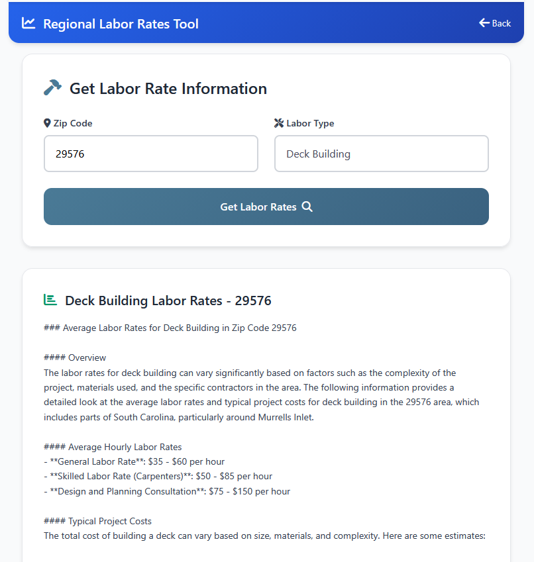
Task: Click the Back control at top right
Action: coord(494,23)
